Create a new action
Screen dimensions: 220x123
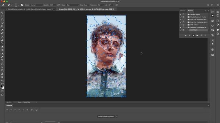click(x=201, y=36)
